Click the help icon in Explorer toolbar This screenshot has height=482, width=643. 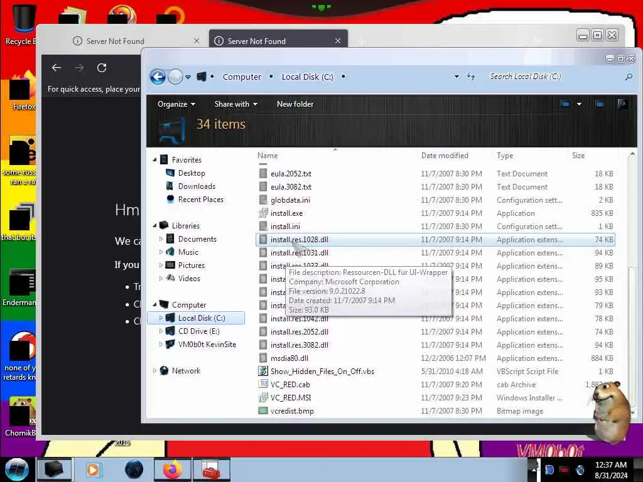pyautogui.click(x=622, y=104)
